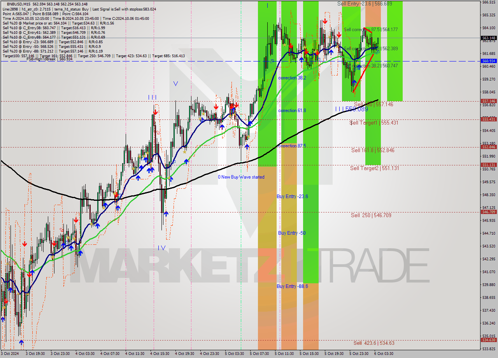498x358 pixels.
Task: Click the '4 Oct 03:30' time axis label
Action: 85,354
